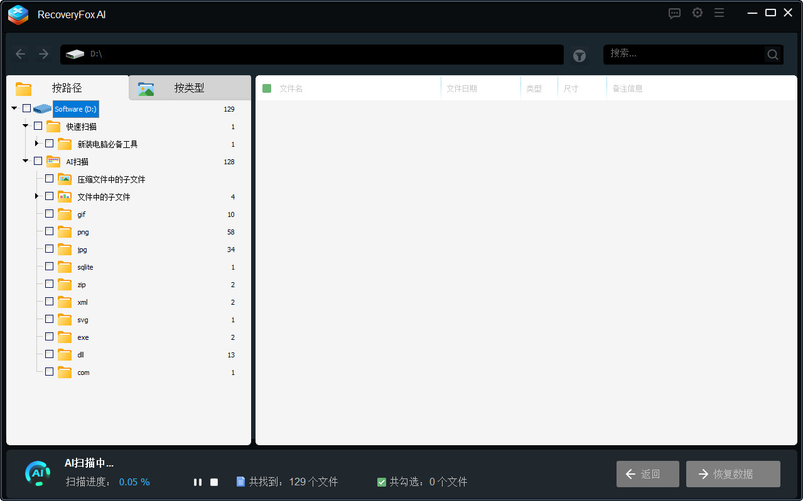The height and width of the screenshot is (501, 803).
Task: Click the forward navigation arrow
Action: (43, 54)
